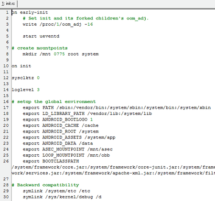The image size is (215, 201).
Task: Click '# setup the global environment' comment
Action: pos(54,101)
